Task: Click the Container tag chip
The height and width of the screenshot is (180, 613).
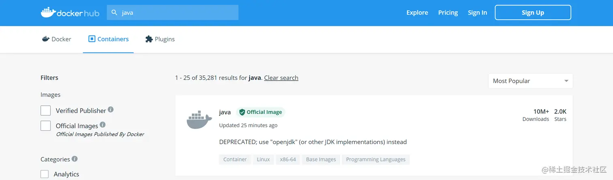Action: (235, 159)
